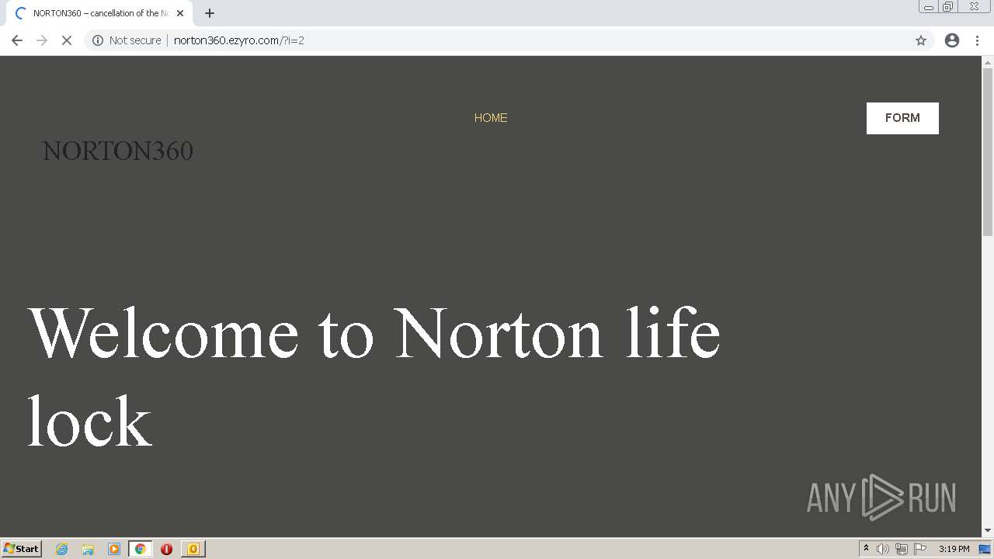Close the Chrome window
The height and width of the screenshot is (559, 994).
(974, 7)
